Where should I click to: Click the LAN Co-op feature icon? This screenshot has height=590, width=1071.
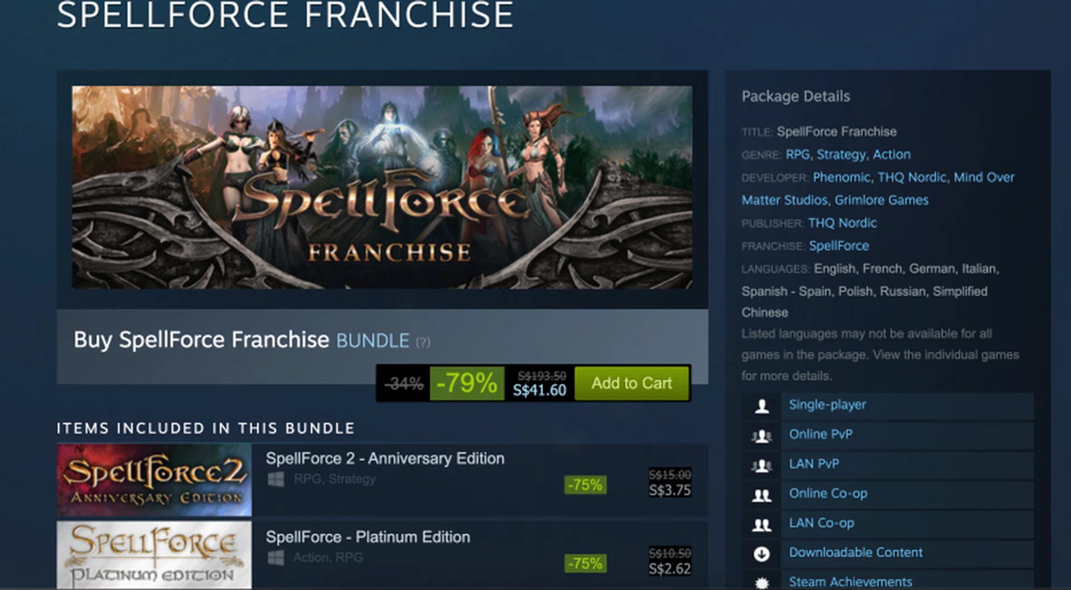point(761,524)
